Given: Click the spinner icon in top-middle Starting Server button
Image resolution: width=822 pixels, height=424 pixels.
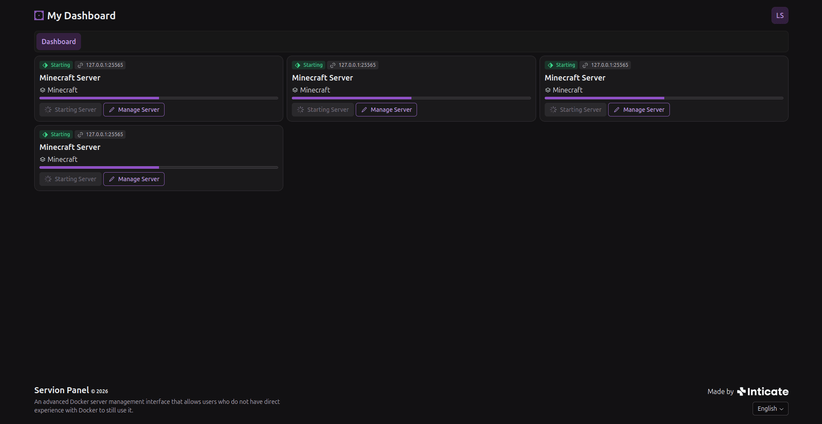Looking at the screenshot, I should tap(300, 110).
